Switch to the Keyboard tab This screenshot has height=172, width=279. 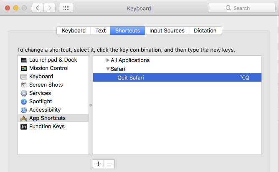(74, 30)
